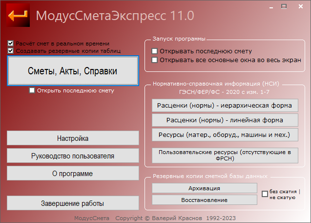This screenshot has width=311, height=223.
Task: Click the orange return arrow logo icon
Action: [x=18, y=15]
